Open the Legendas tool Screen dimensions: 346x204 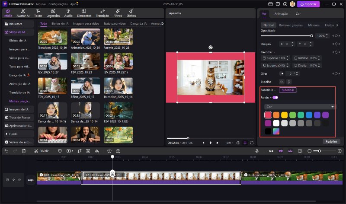53,13
